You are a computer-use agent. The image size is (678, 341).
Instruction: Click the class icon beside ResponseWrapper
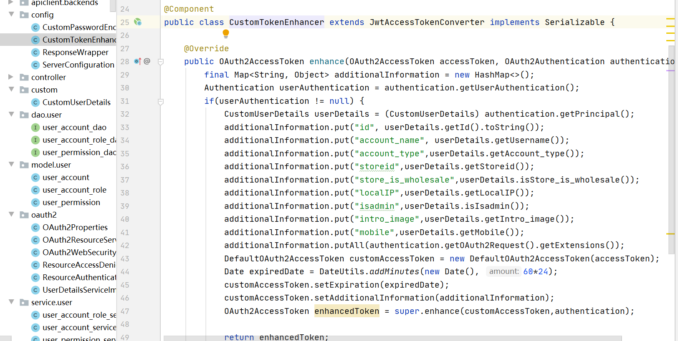coord(35,52)
